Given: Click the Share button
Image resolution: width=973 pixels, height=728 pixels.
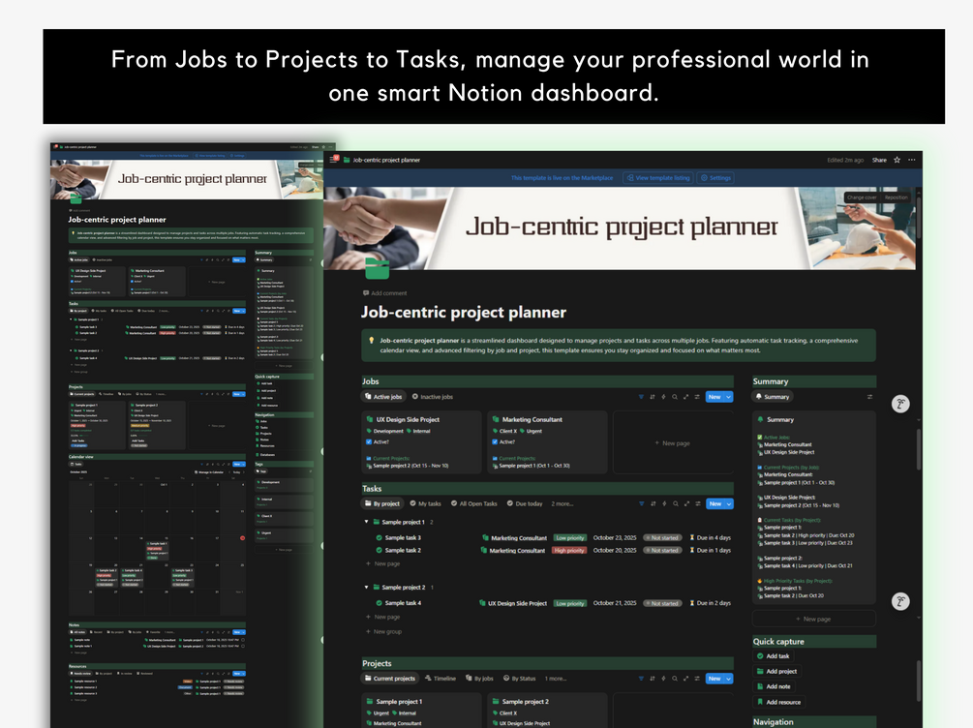Looking at the screenshot, I should click(x=879, y=160).
